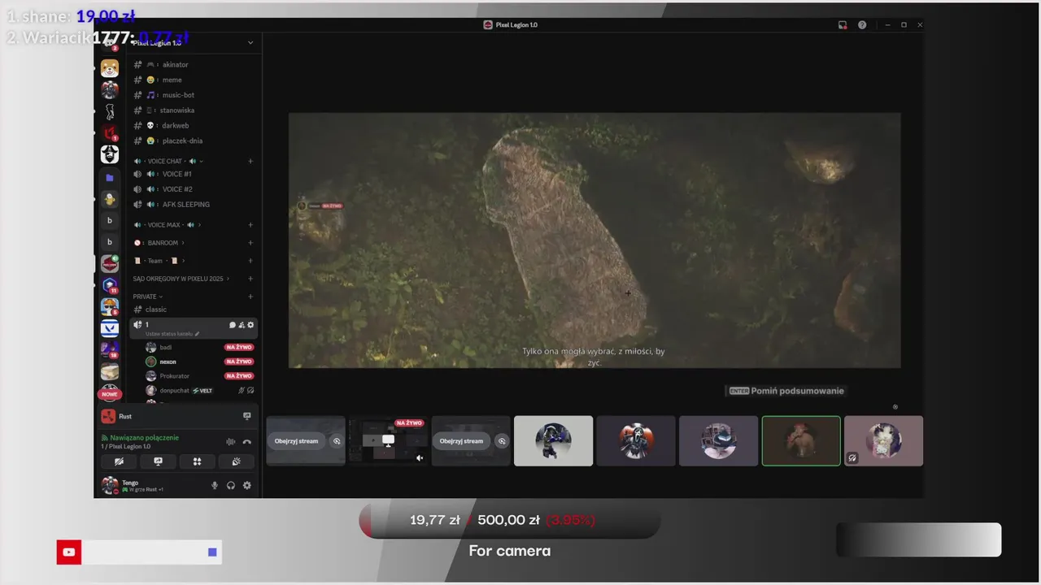Image resolution: width=1041 pixels, height=585 pixels.
Task: Click second Obejrzyj stream button
Action: click(461, 441)
